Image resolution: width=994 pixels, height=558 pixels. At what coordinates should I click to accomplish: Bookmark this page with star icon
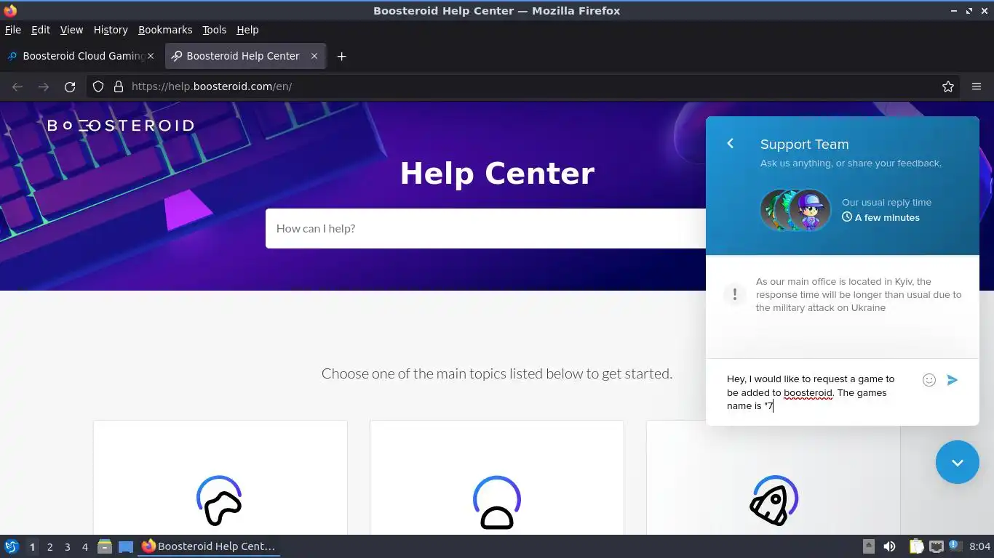pos(948,86)
